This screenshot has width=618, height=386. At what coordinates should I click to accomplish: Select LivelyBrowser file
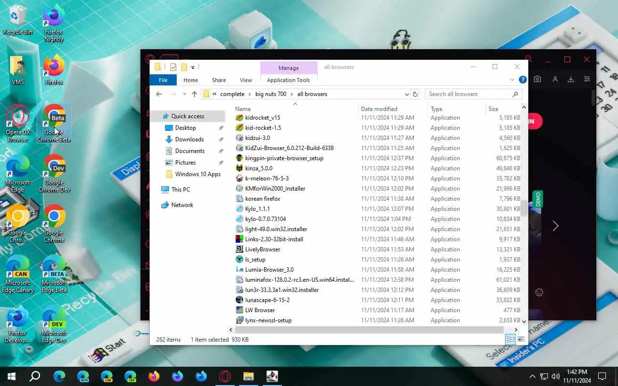coord(262,249)
